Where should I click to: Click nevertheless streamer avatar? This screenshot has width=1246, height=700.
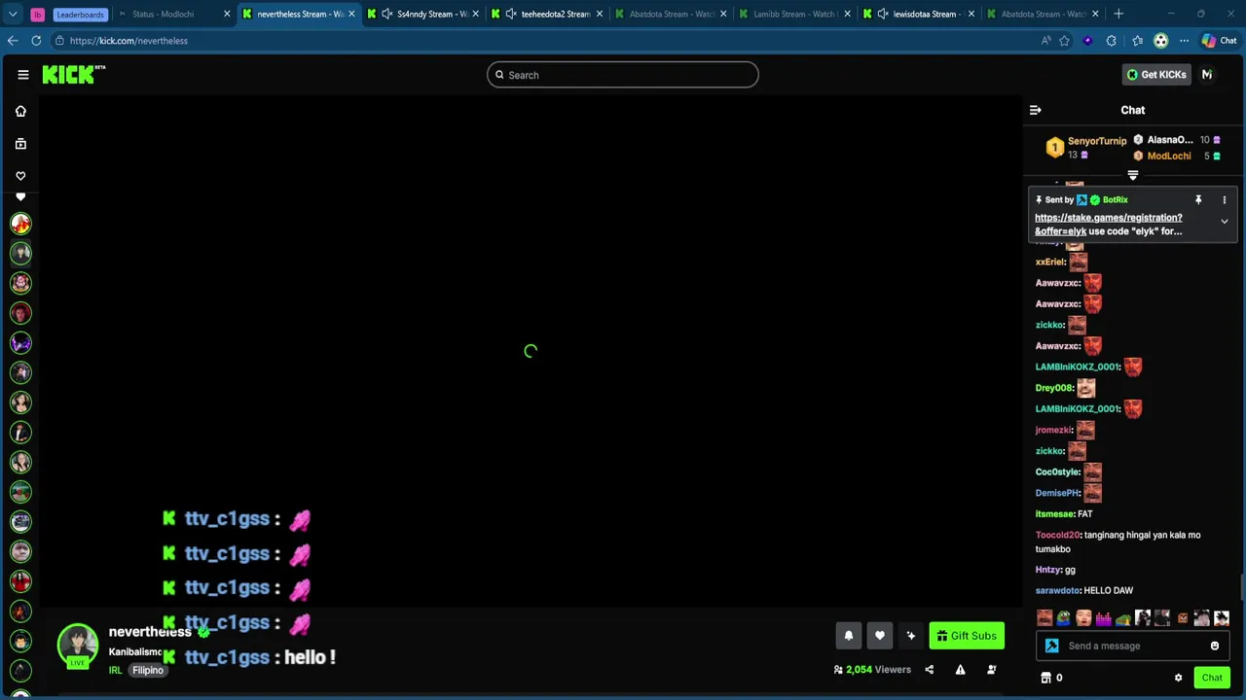pyautogui.click(x=77, y=644)
